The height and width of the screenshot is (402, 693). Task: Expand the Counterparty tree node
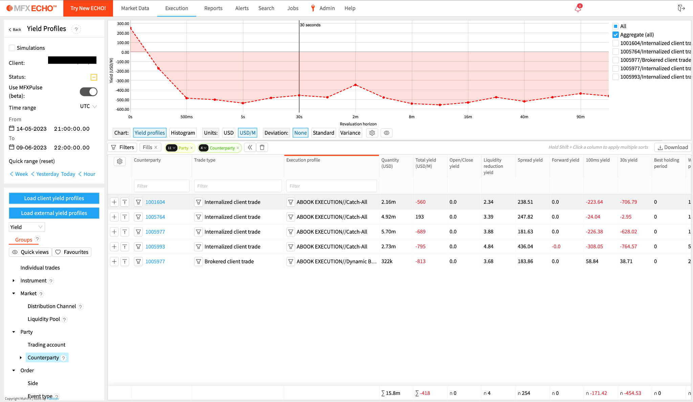(x=21, y=358)
